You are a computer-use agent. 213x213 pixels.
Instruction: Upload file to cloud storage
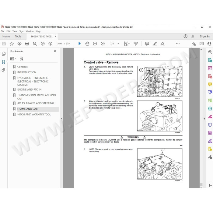(19, 44)
